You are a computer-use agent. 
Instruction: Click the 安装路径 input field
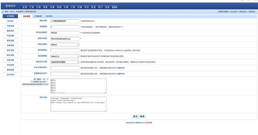(65, 27)
